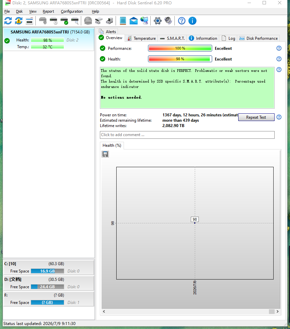Open the S.M.A.R.T. tab
This screenshot has height=329, width=290.
point(172,38)
